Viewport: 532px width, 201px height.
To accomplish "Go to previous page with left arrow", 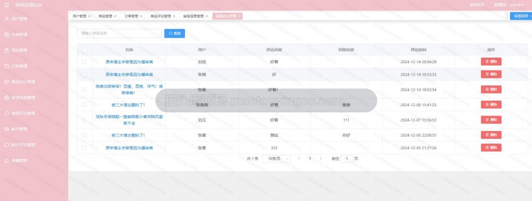I will (299, 159).
